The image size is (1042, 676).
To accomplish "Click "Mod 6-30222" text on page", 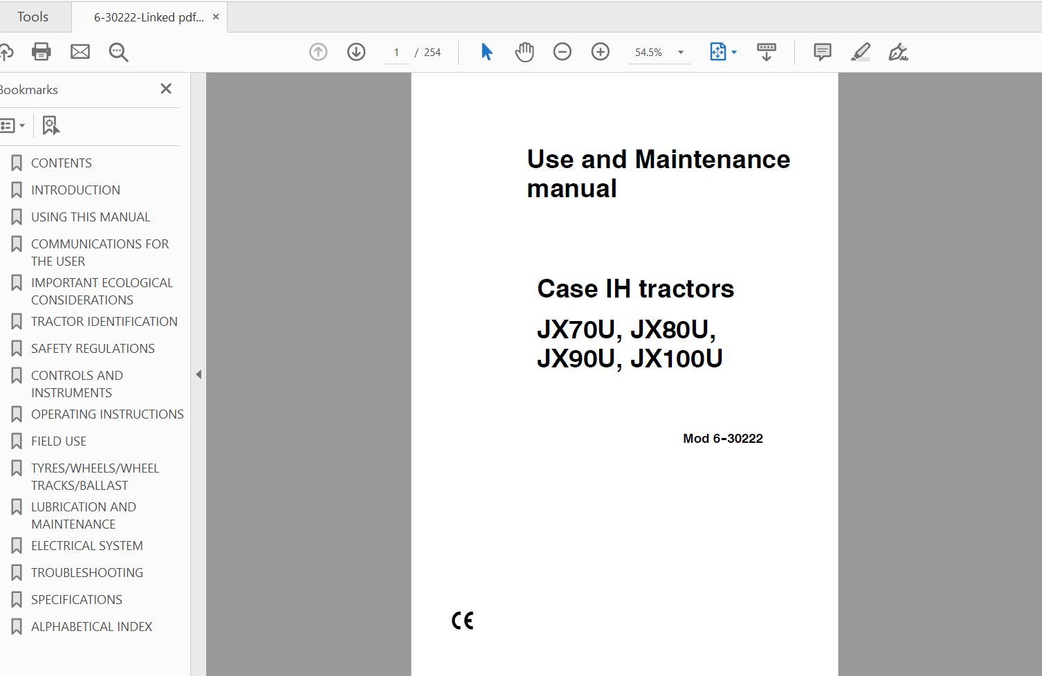I will pos(722,438).
